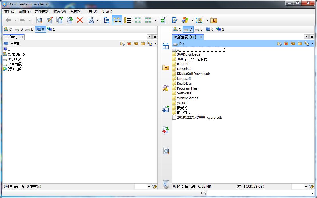Click the forward navigation arrow
This screenshot has width=317, height=198.
point(22,20)
